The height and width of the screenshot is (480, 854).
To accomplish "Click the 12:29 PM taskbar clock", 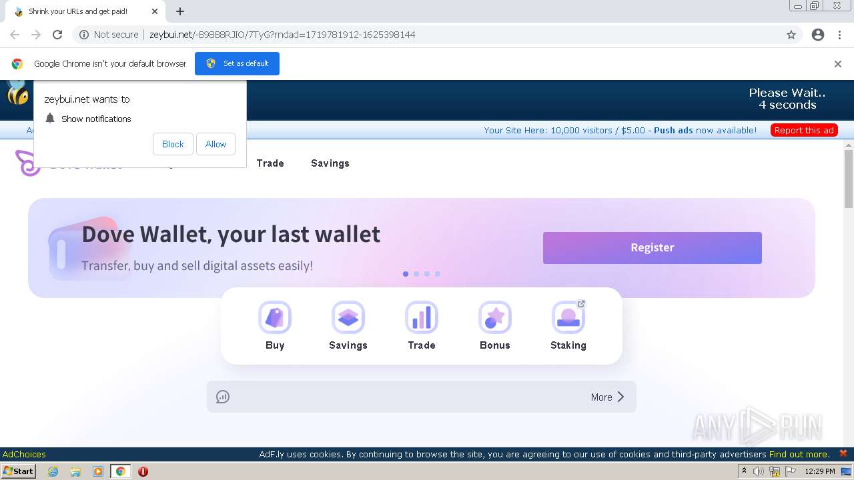I will tap(820, 471).
